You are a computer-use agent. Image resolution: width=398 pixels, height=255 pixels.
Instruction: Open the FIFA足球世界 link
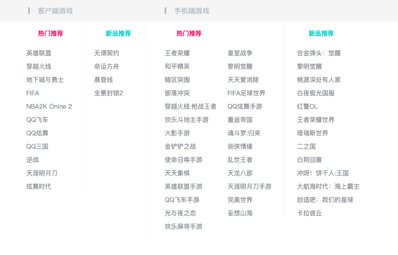(246, 93)
